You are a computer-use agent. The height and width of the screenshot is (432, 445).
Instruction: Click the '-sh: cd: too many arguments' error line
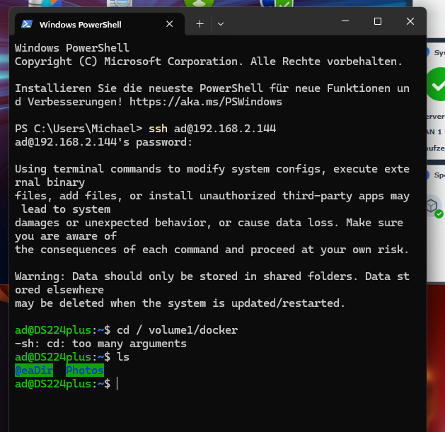(x=100, y=344)
